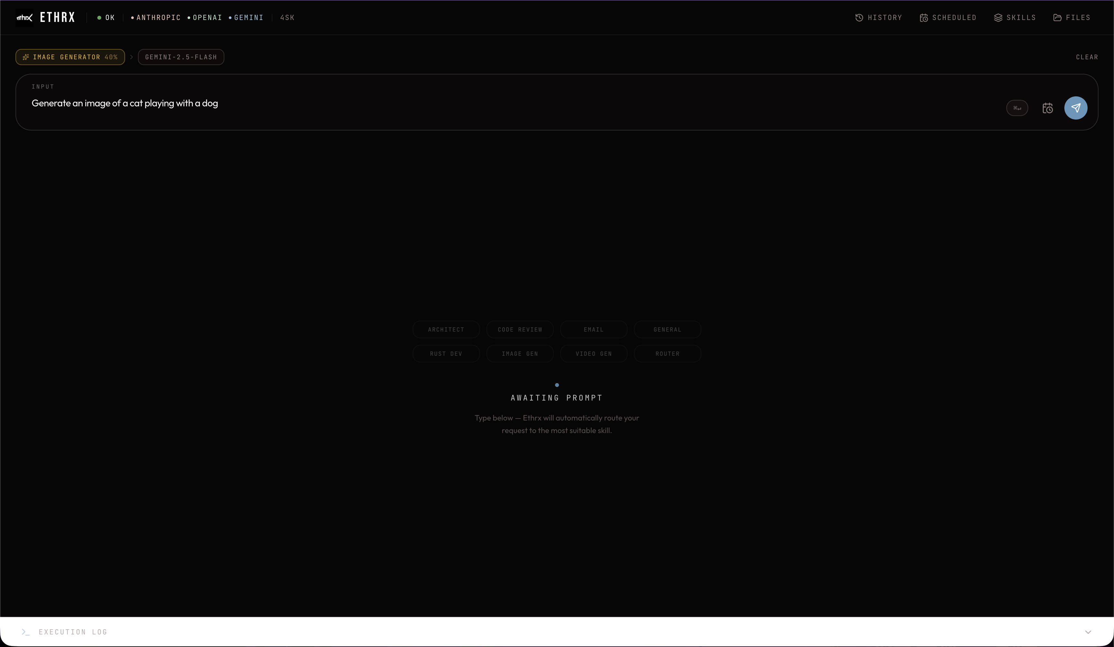
Task: Click the Gemini provider status
Action: point(246,18)
